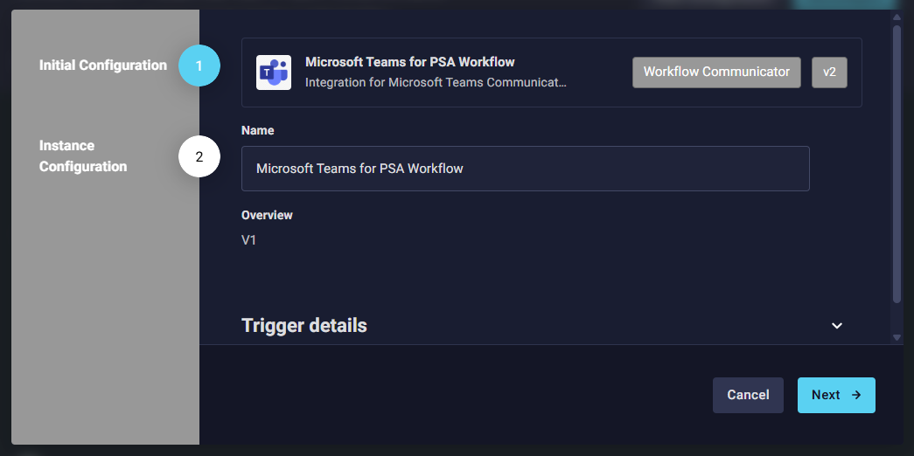Click the Microsoft Teams logo icon
This screenshot has height=456, width=914.
274,73
